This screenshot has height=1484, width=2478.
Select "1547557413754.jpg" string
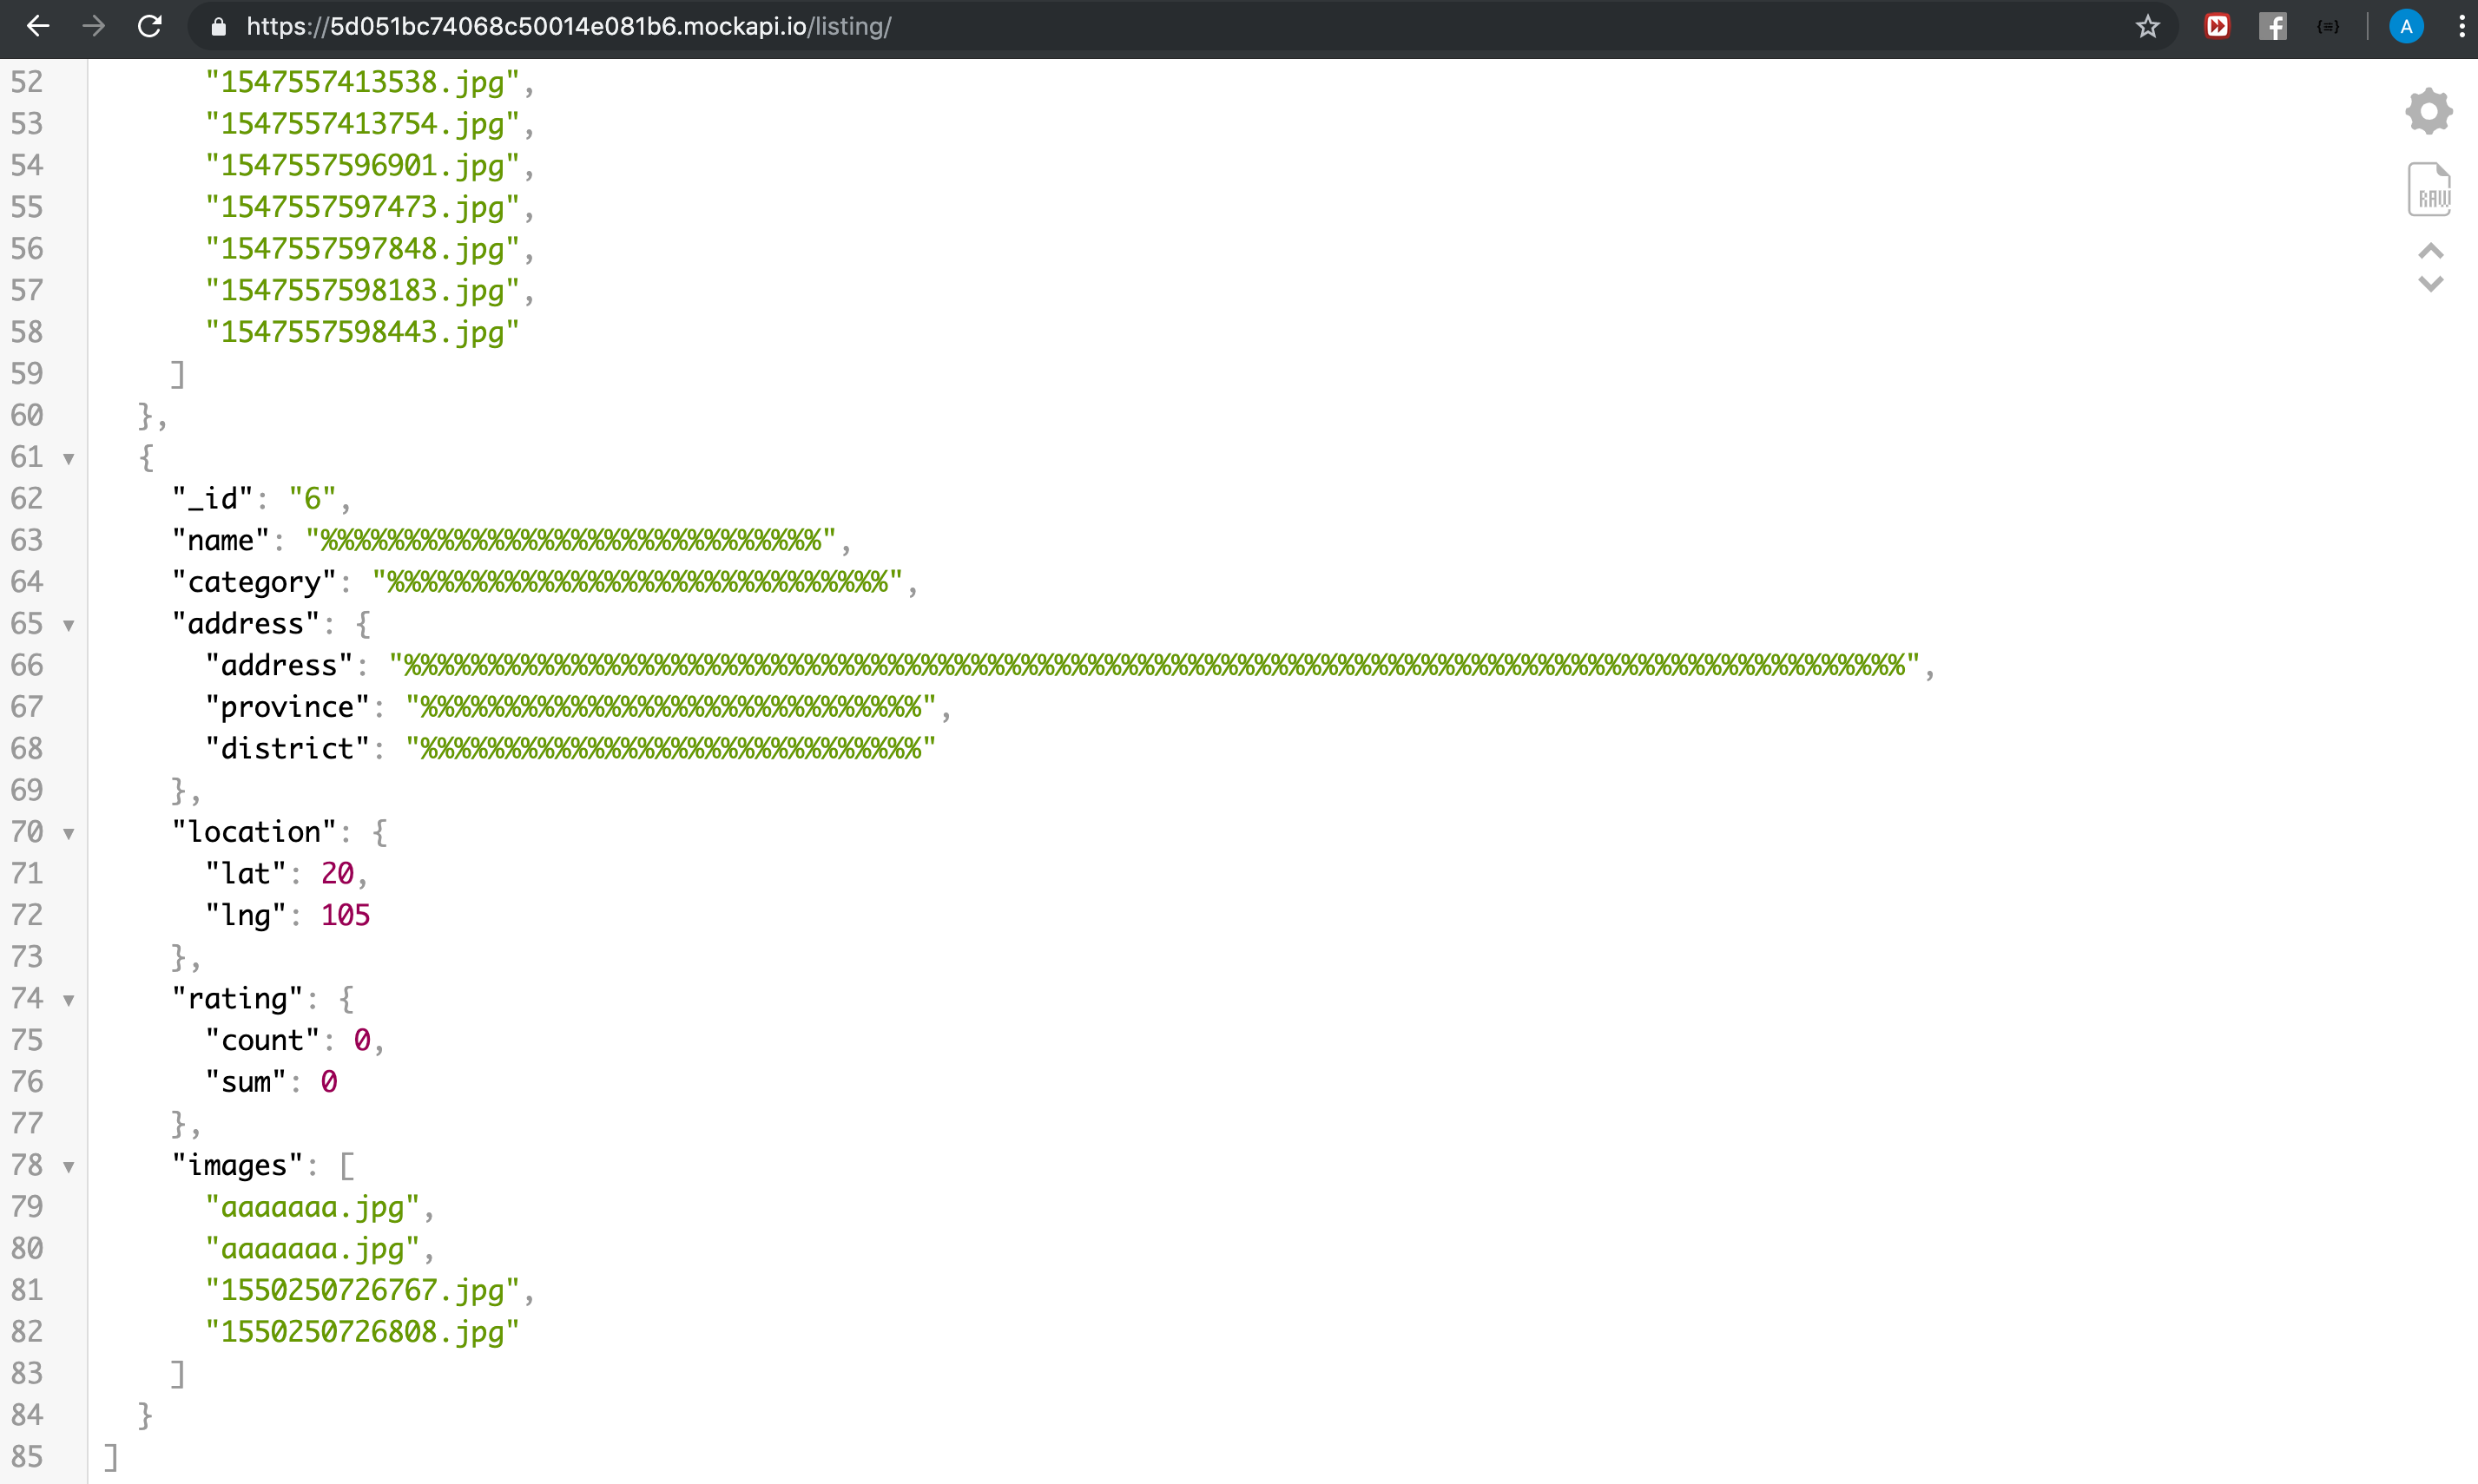362,124
